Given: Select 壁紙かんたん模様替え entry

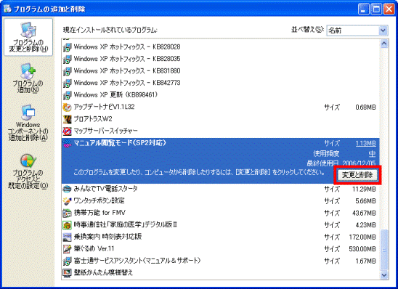Looking at the screenshot, I should pyautogui.click(x=220, y=273).
